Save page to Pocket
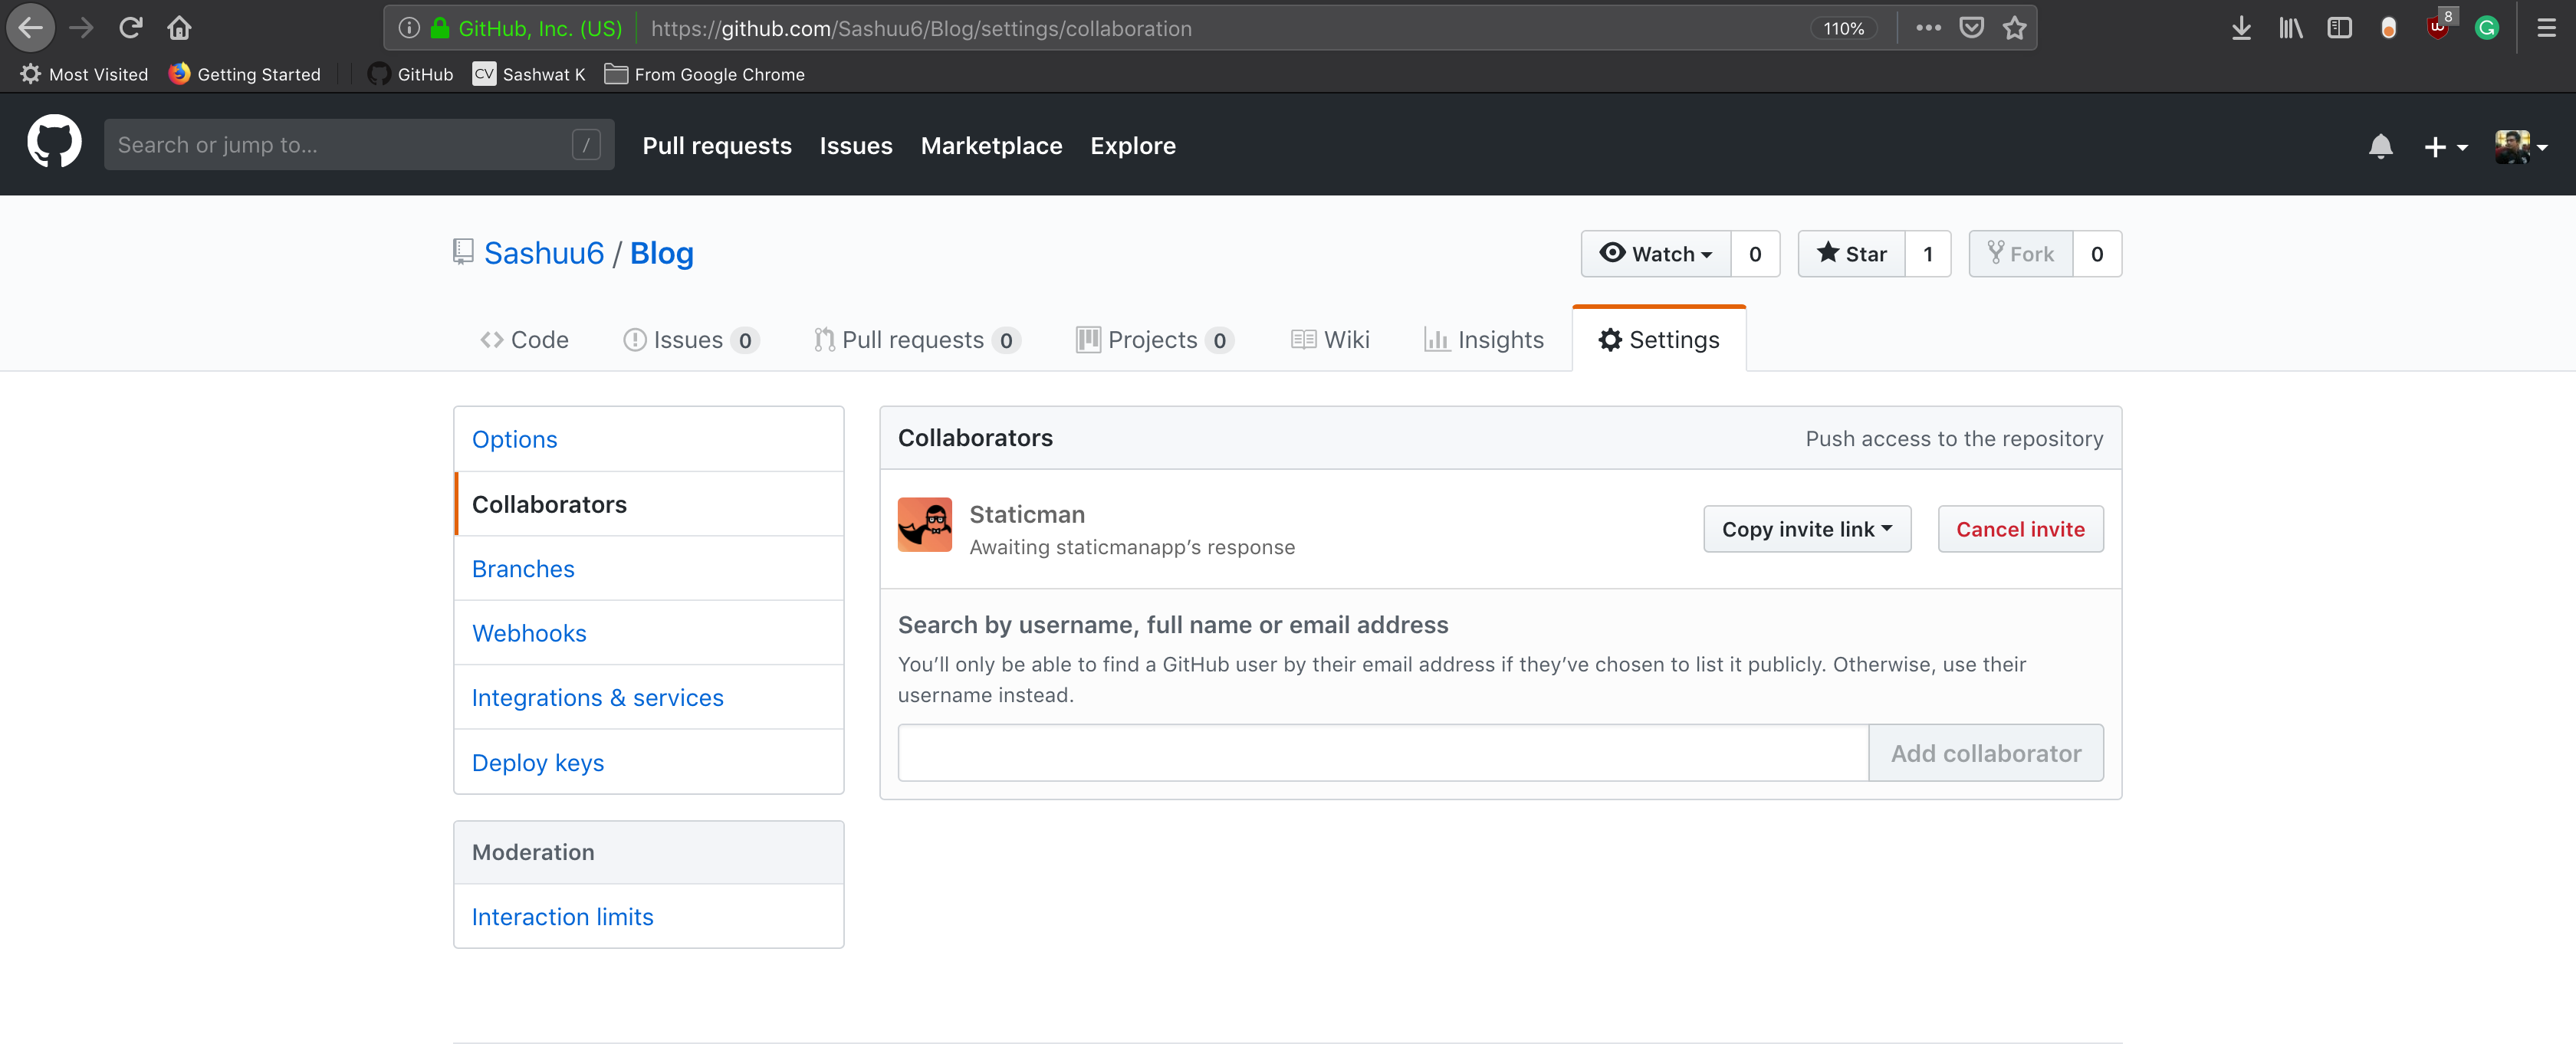 pyautogui.click(x=1971, y=28)
